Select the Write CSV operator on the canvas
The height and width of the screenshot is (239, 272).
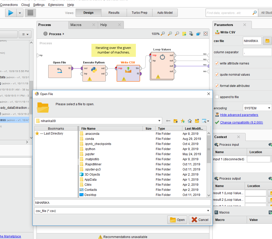[128, 73]
